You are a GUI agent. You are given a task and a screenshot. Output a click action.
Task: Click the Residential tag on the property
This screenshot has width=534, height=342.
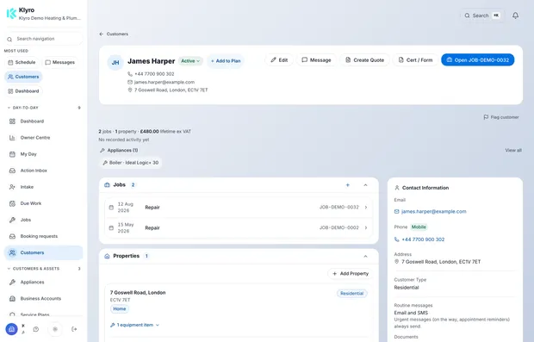[x=351, y=293]
